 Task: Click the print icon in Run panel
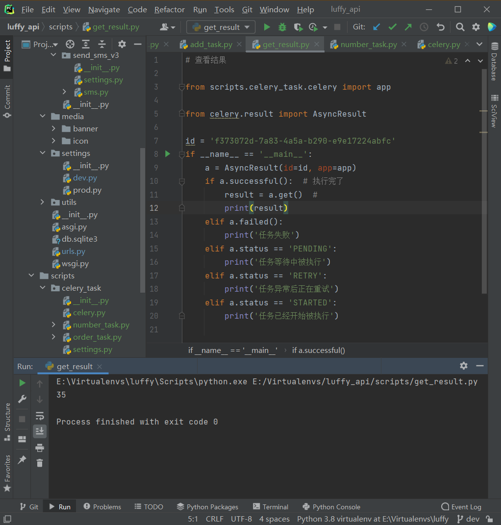(40, 447)
